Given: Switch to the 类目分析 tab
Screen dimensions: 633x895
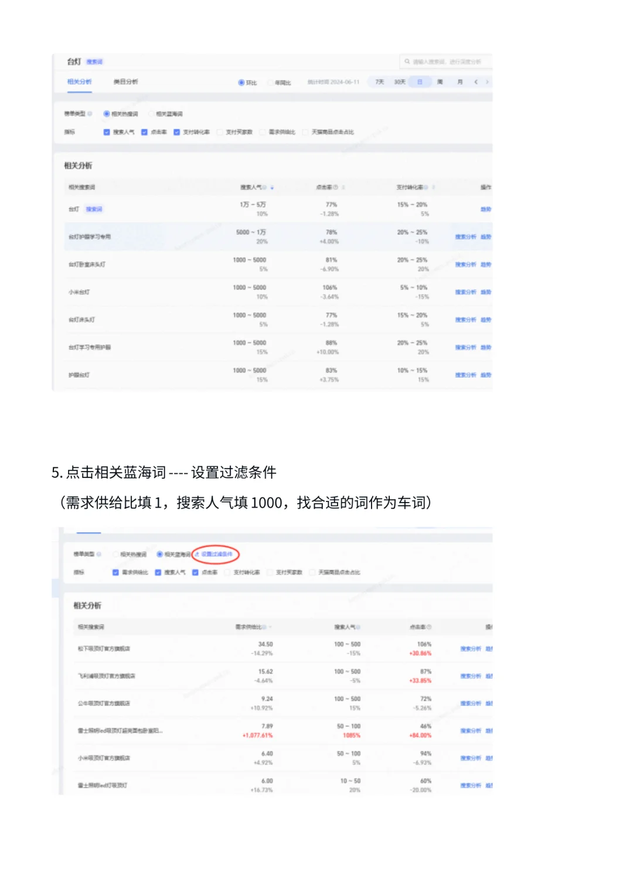Looking at the screenshot, I should [127, 82].
